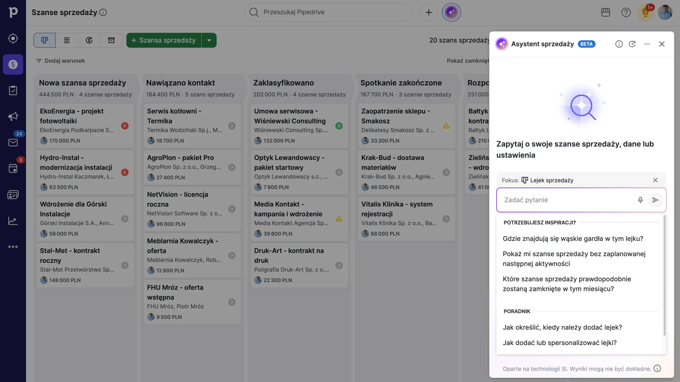Open the assistant three-dots more options menu
Screen dimensions: 680x382
[647, 44]
